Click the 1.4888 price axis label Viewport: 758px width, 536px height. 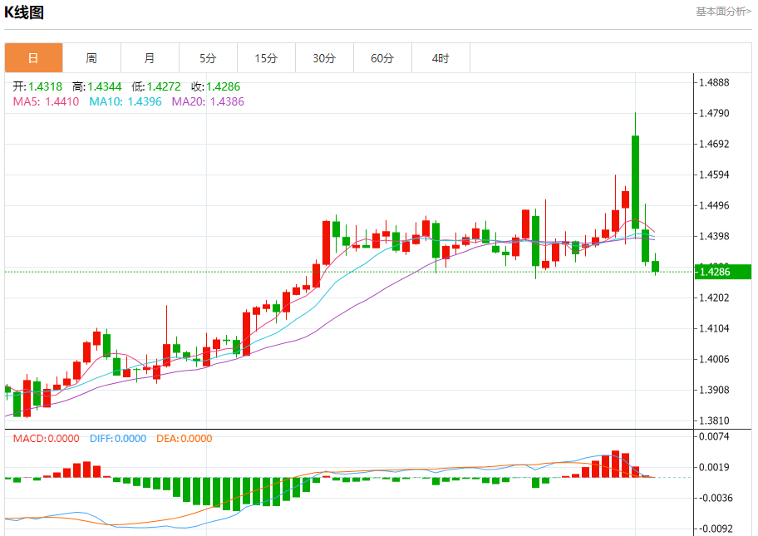[714, 82]
